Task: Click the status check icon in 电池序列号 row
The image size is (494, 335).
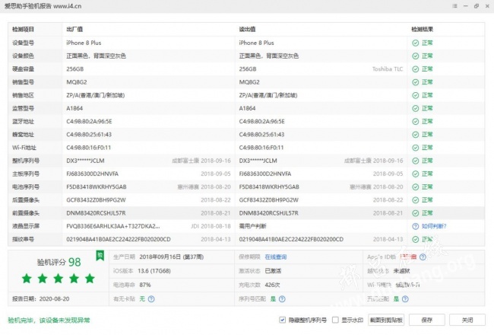Action: click(416, 187)
